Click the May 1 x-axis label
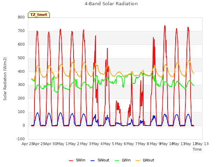 tap(62, 144)
